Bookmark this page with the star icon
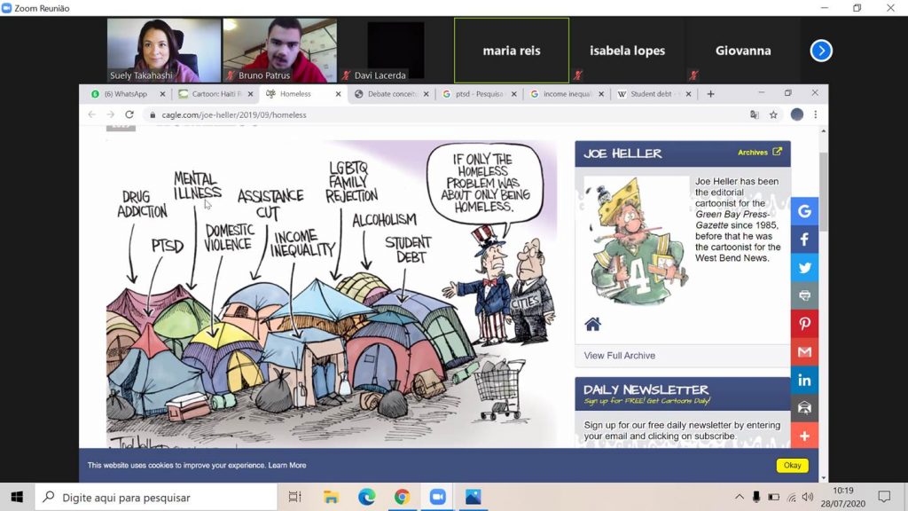The height and width of the screenshot is (511, 908). [x=773, y=114]
